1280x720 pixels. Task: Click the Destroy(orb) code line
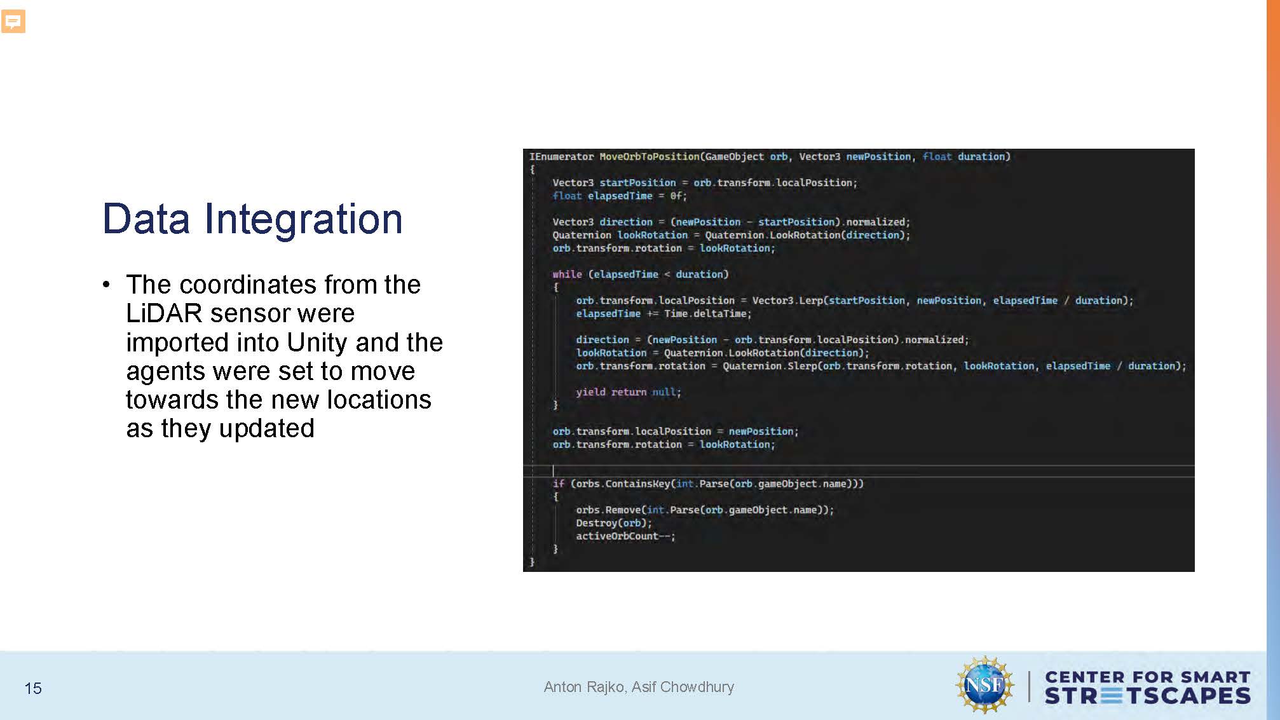(613, 523)
